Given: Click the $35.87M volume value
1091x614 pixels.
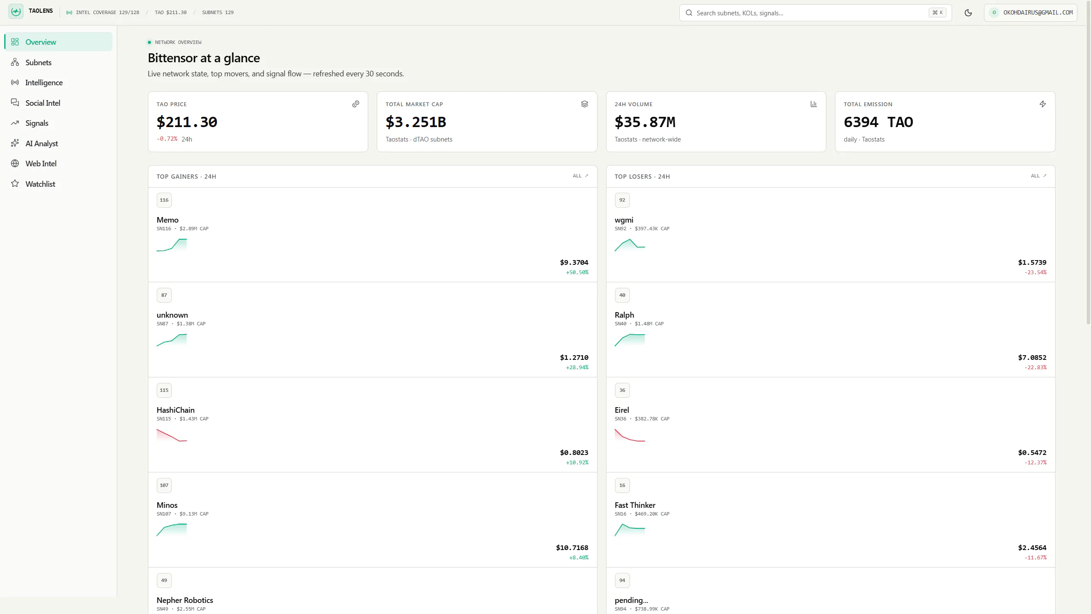Looking at the screenshot, I should point(645,122).
